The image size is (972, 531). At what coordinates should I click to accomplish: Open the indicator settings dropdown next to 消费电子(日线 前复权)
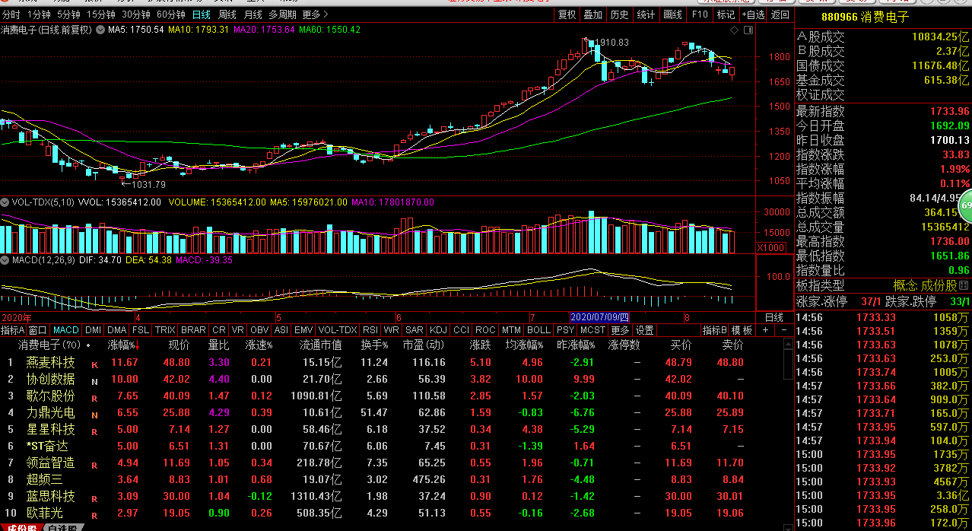(99, 30)
